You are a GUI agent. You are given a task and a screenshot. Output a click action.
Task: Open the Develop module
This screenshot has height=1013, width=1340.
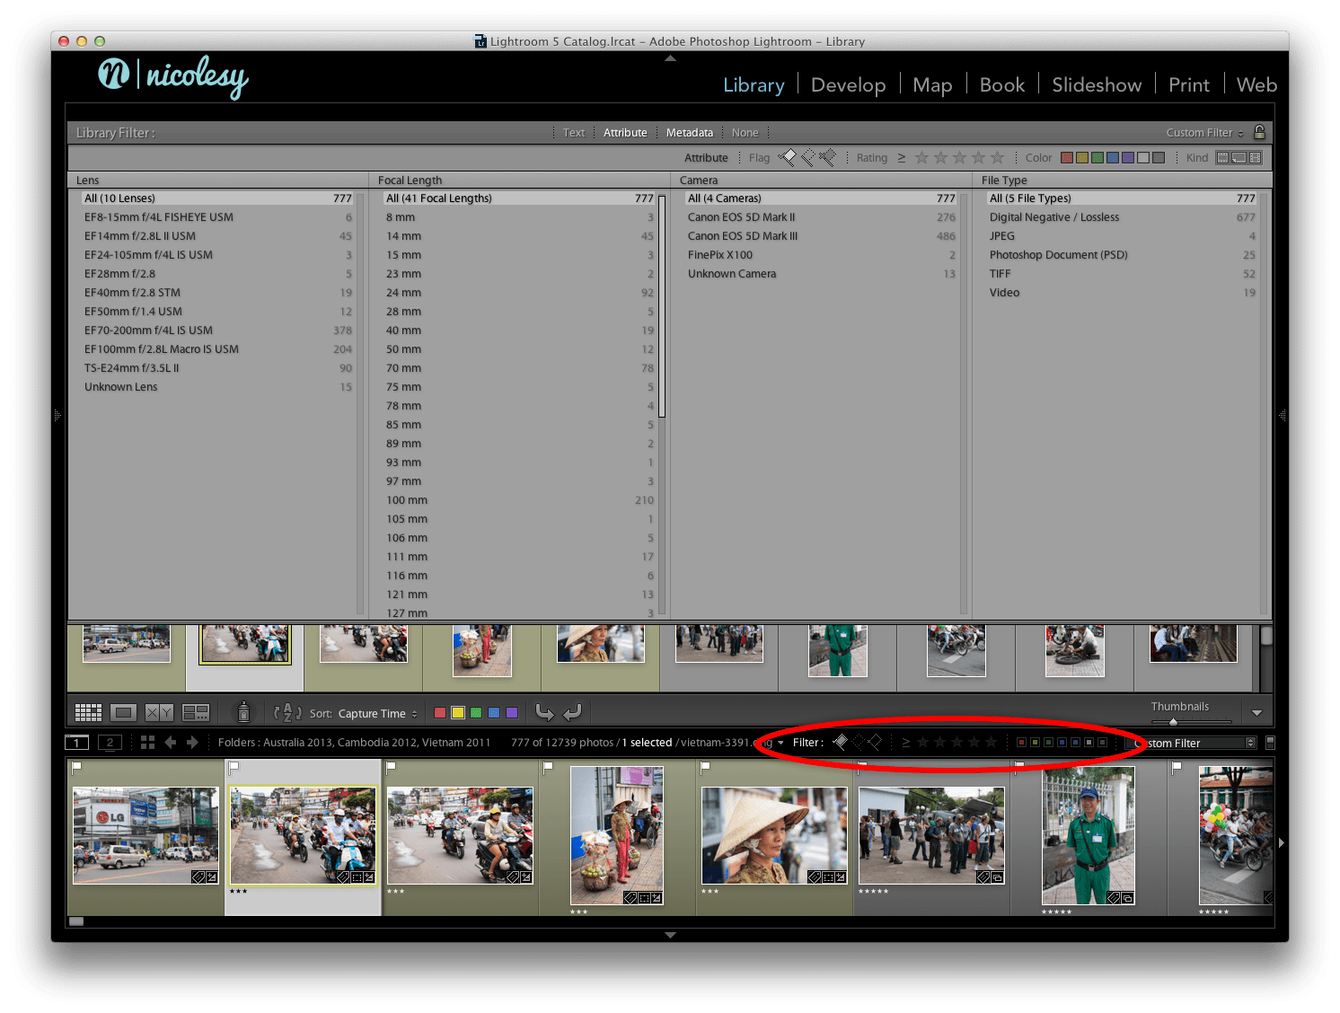click(x=848, y=85)
